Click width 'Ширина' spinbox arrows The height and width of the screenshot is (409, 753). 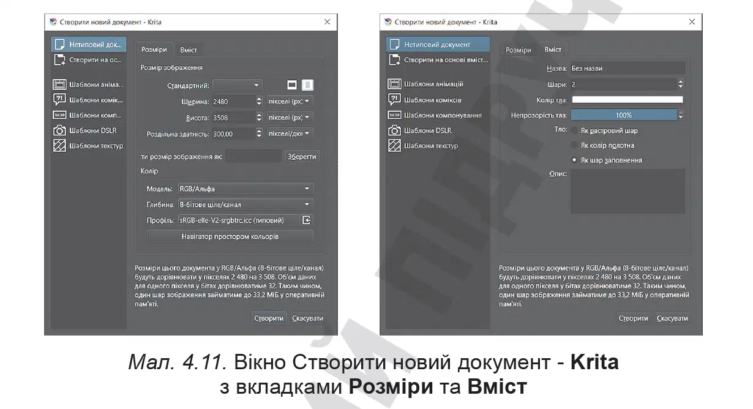click(259, 101)
